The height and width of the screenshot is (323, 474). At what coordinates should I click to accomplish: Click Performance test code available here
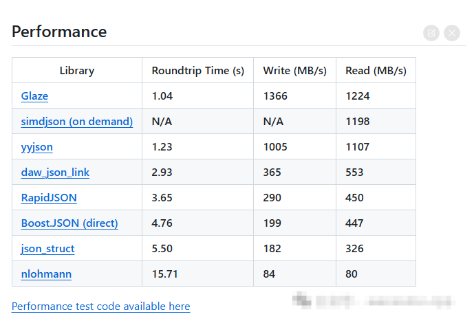pyautogui.click(x=100, y=307)
